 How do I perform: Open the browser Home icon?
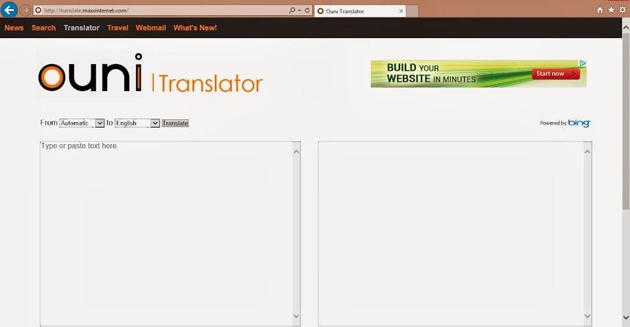(600, 10)
